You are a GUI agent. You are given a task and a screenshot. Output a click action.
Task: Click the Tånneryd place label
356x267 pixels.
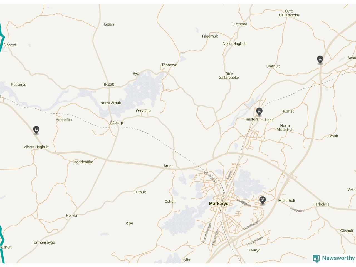[169, 65]
